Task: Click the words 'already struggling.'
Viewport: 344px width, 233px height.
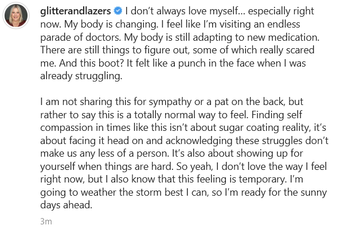Action: (x=81, y=76)
